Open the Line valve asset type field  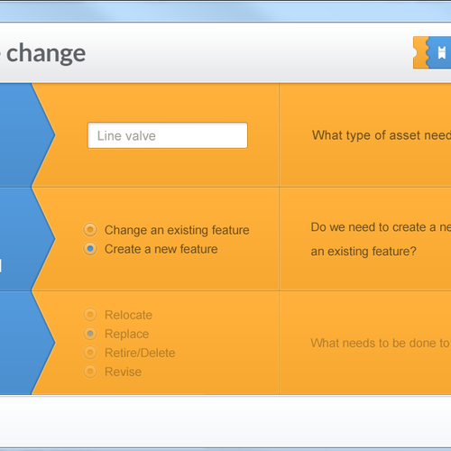[x=168, y=135]
